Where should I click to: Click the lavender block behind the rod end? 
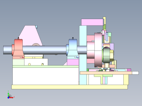coord(112,46)
